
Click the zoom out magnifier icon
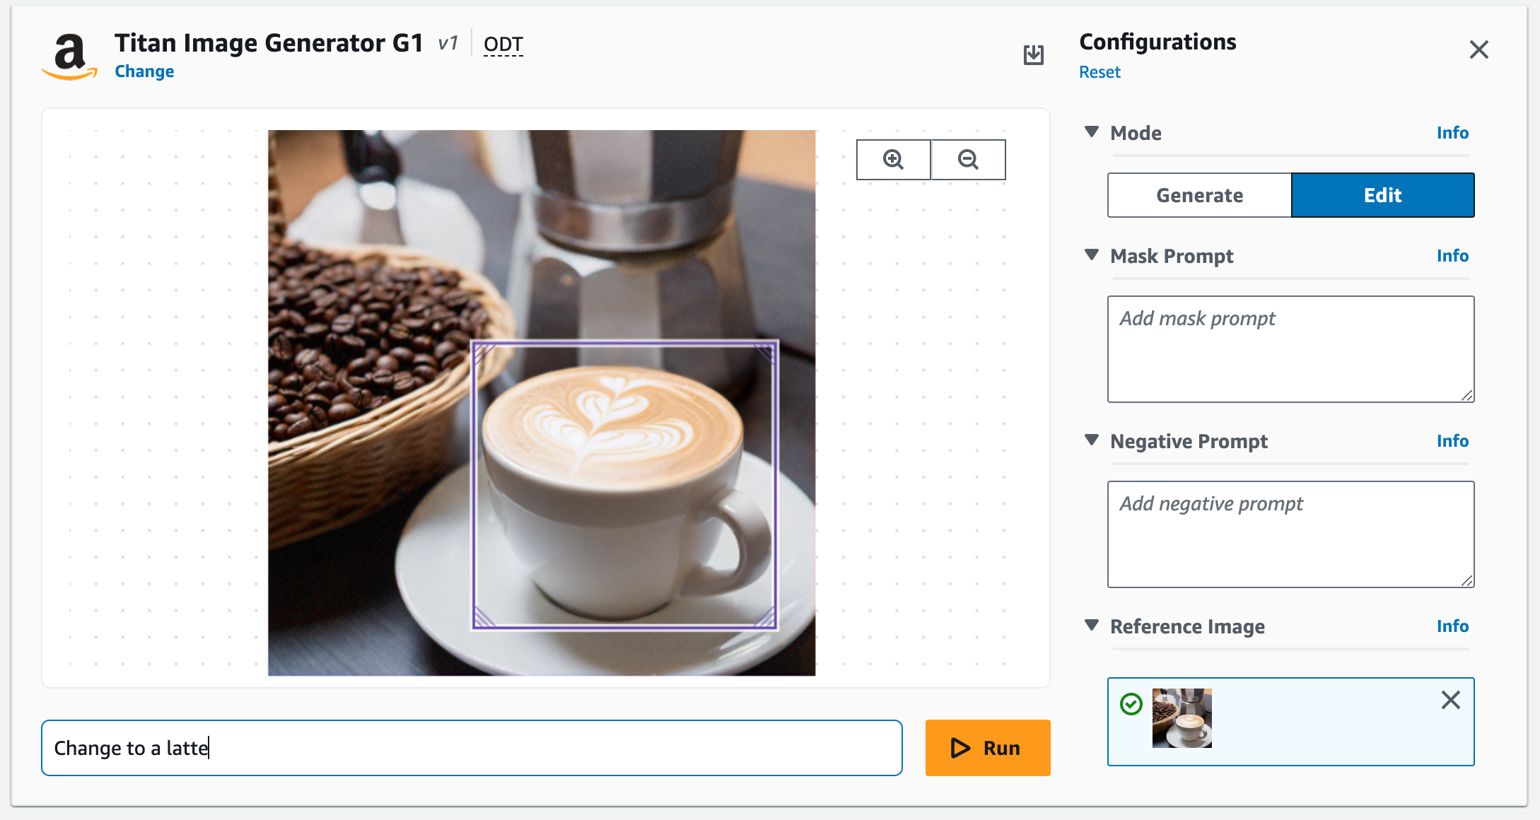pyautogui.click(x=968, y=159)
